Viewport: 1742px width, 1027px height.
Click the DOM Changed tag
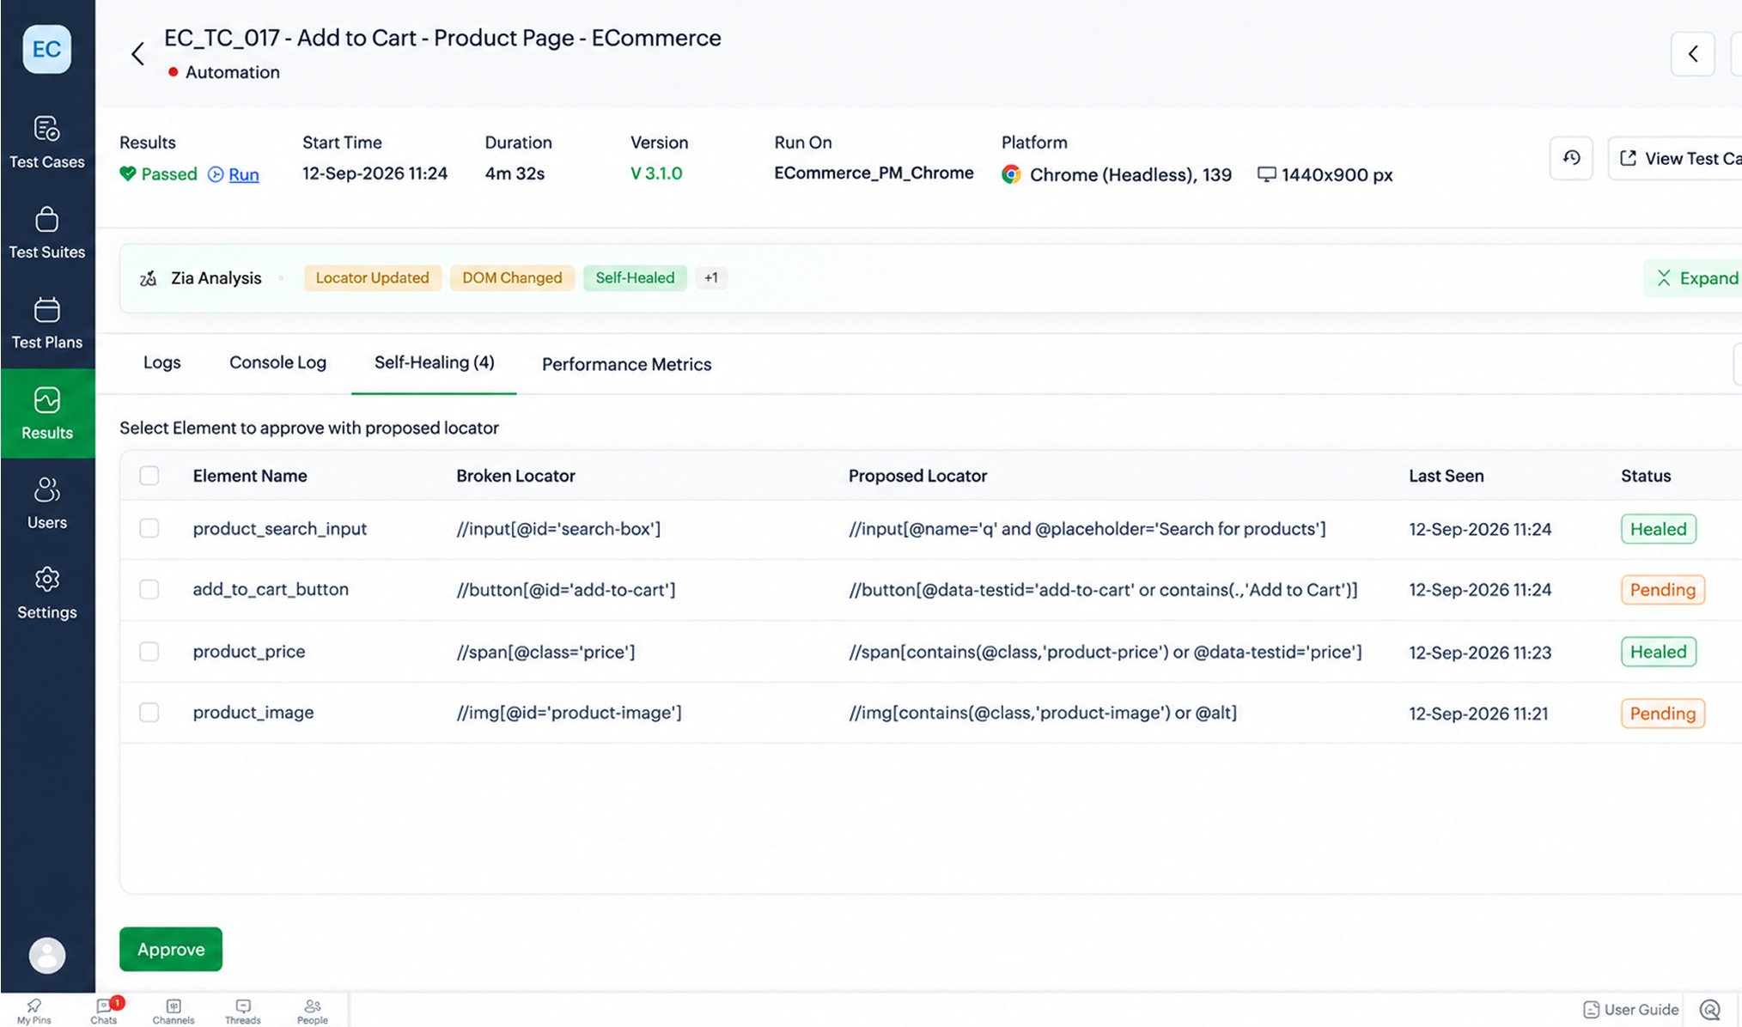[512, 278]
